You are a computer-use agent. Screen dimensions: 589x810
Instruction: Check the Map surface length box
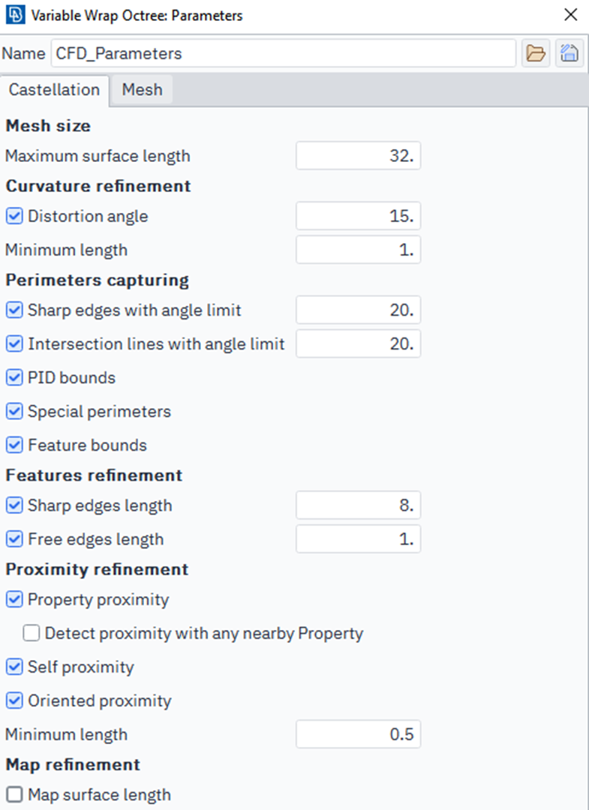[x=14, y=795]
